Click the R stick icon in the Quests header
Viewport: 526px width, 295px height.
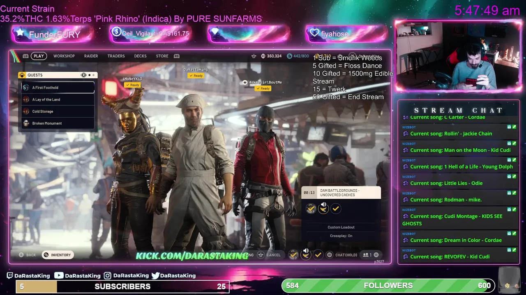coord(84,75)
